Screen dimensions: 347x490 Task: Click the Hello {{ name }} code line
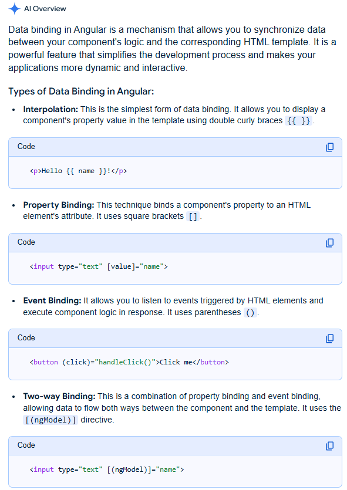coord(79,171)
